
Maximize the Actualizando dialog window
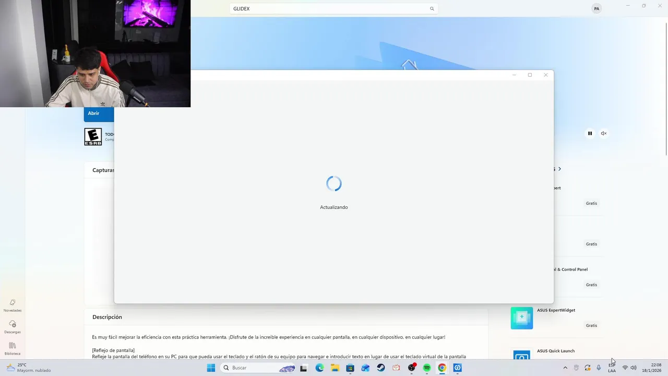coord(530,75)
